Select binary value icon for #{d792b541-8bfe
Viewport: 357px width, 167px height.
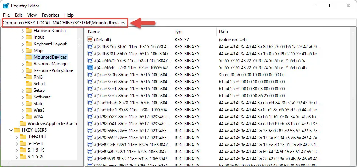click(x=90, y=123)
